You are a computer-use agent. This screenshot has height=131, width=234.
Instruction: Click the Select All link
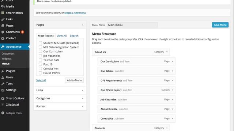click(x=41, y=80)
